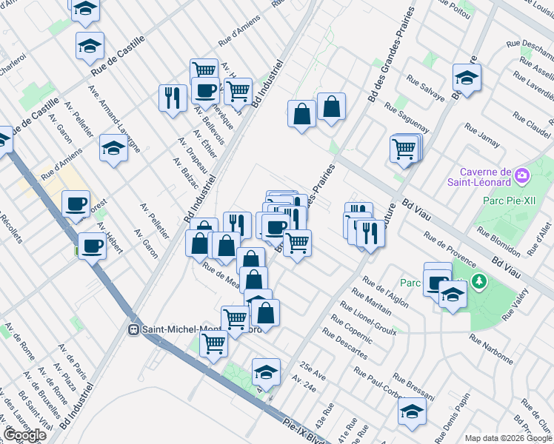
Task: Open the Map data ©2026 Google attribution
Action: (508, 439)
